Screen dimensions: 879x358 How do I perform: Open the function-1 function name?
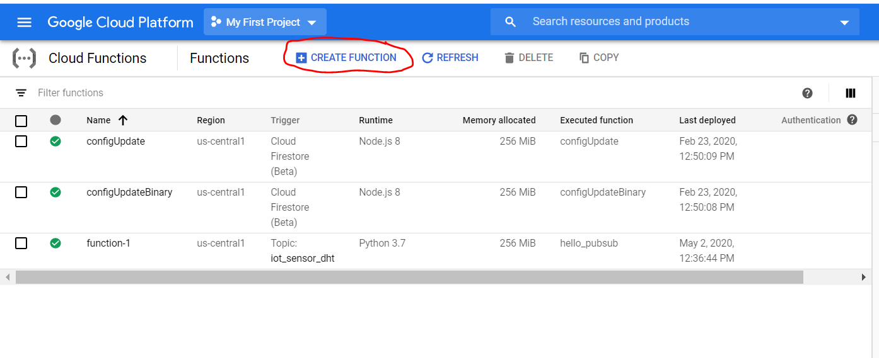coord(108,243)
